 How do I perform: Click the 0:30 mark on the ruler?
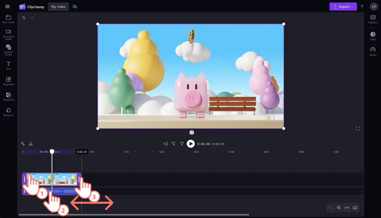pos(232,152)
